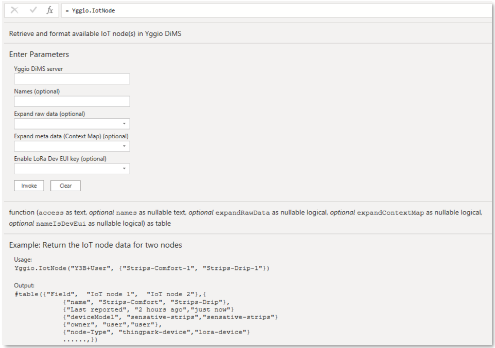
Task: Click the 'Retrieve and format available IoT node(s)' description
Action: pos(95,33)
